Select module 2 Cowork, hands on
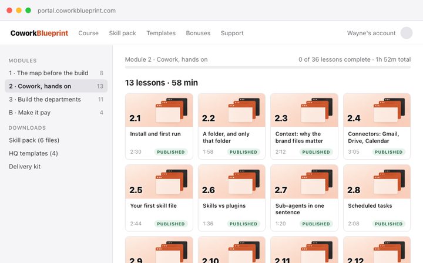423x263 pixels. point(56,86)
